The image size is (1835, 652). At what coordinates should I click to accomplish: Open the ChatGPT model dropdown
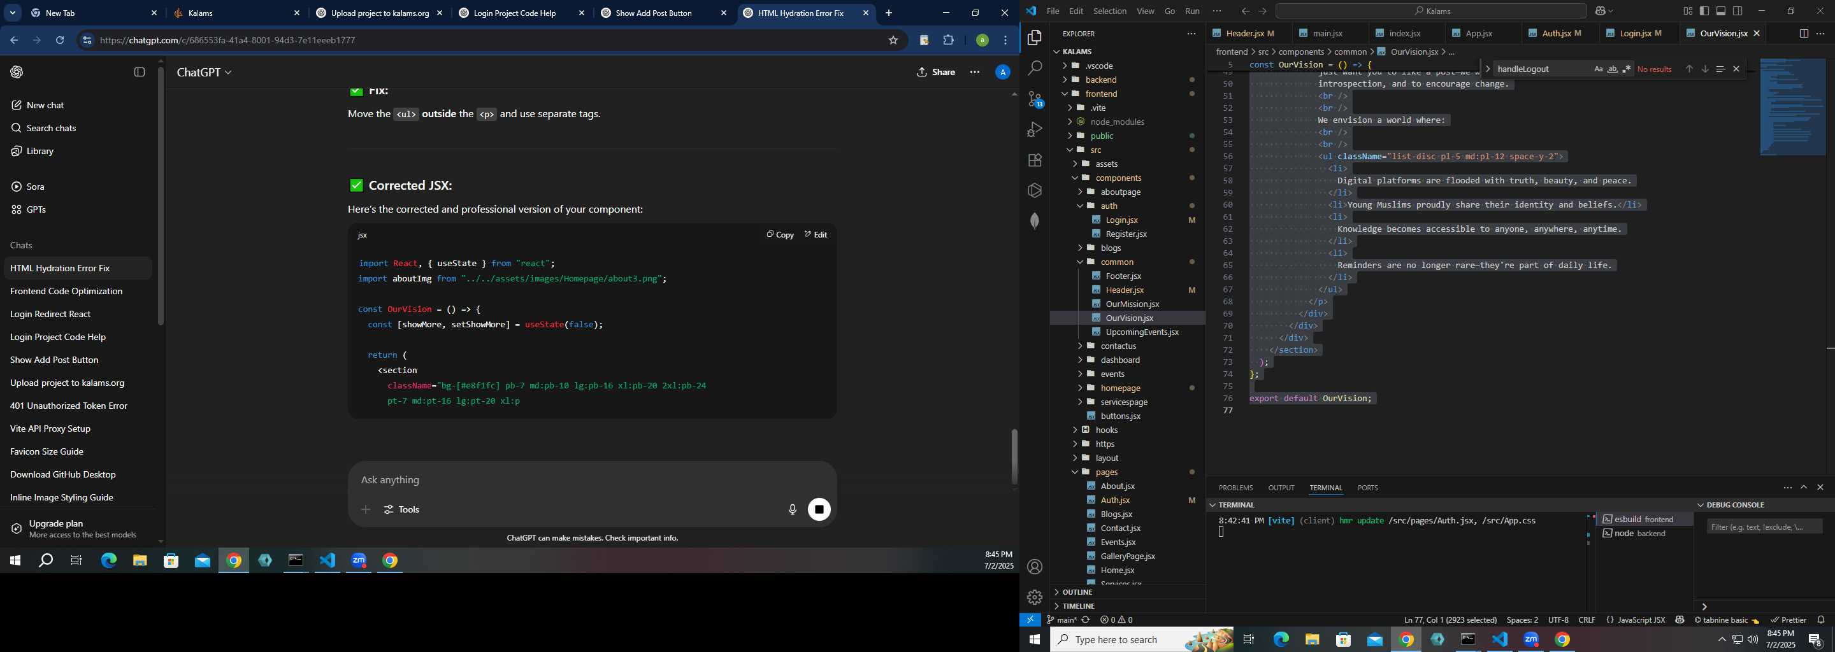205,73
